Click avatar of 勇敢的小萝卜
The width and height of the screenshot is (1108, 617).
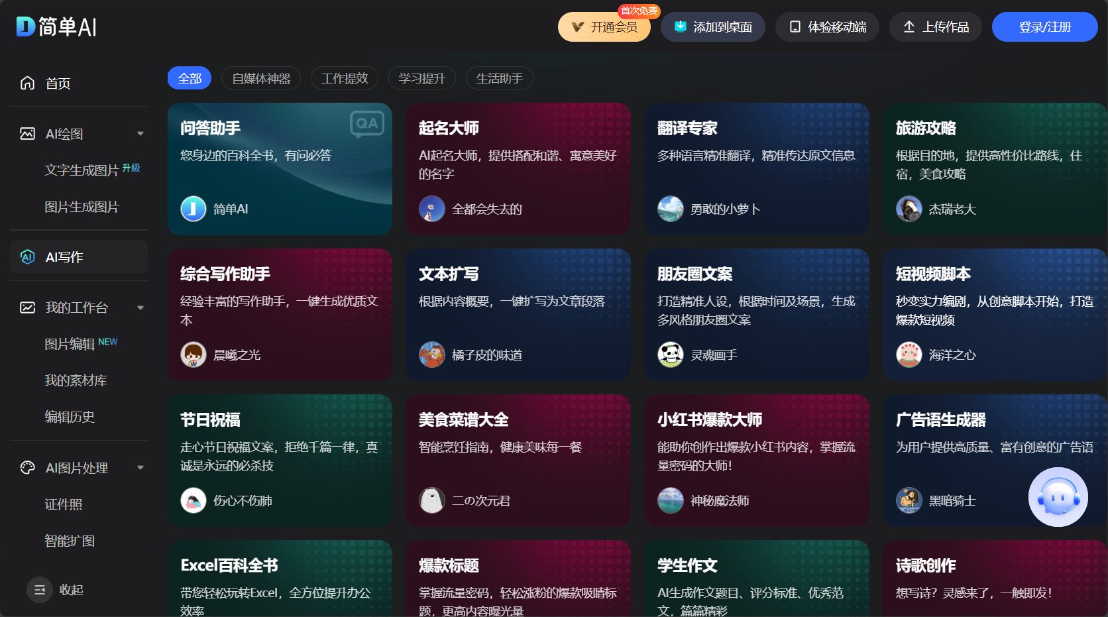[x=671, y=209]
